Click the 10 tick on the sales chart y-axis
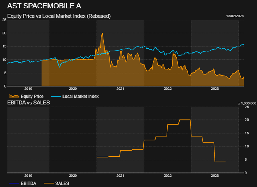The height and width of the screenshot is (187, 257). tap(247, 146)
